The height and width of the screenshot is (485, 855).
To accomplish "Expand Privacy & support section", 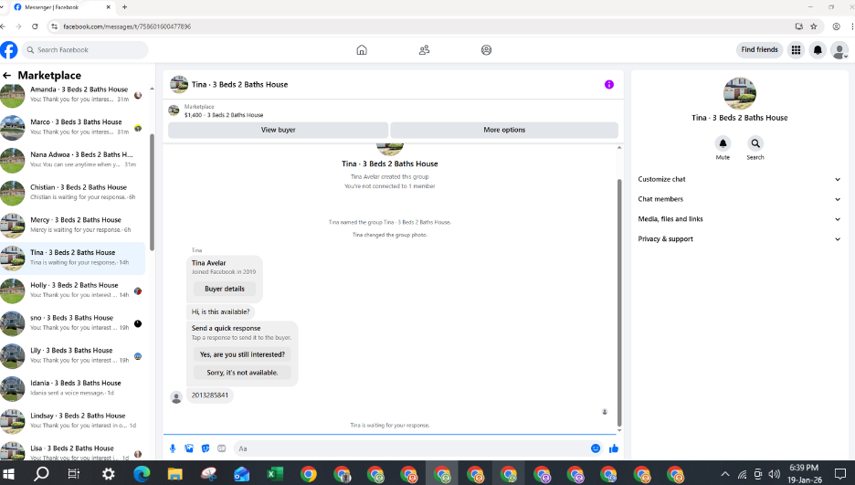I will pyautogui.click(x=739, y=238).
